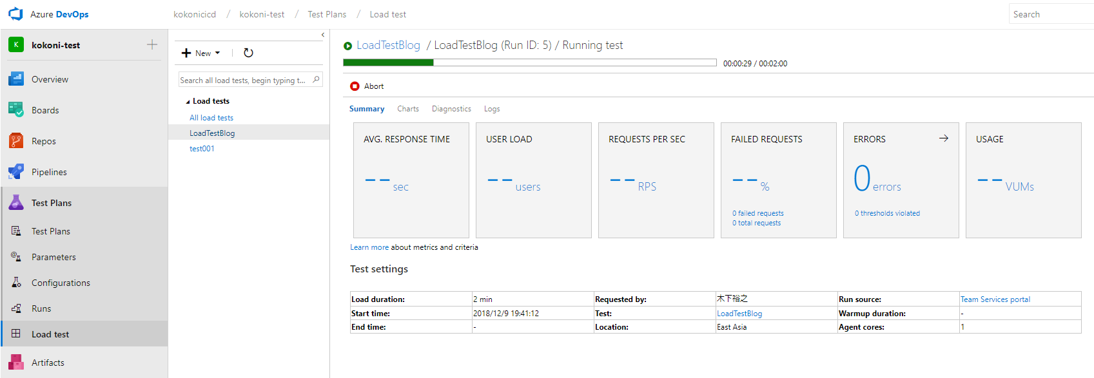
Task: Click the test run progress bar
Action: point(530,62)
